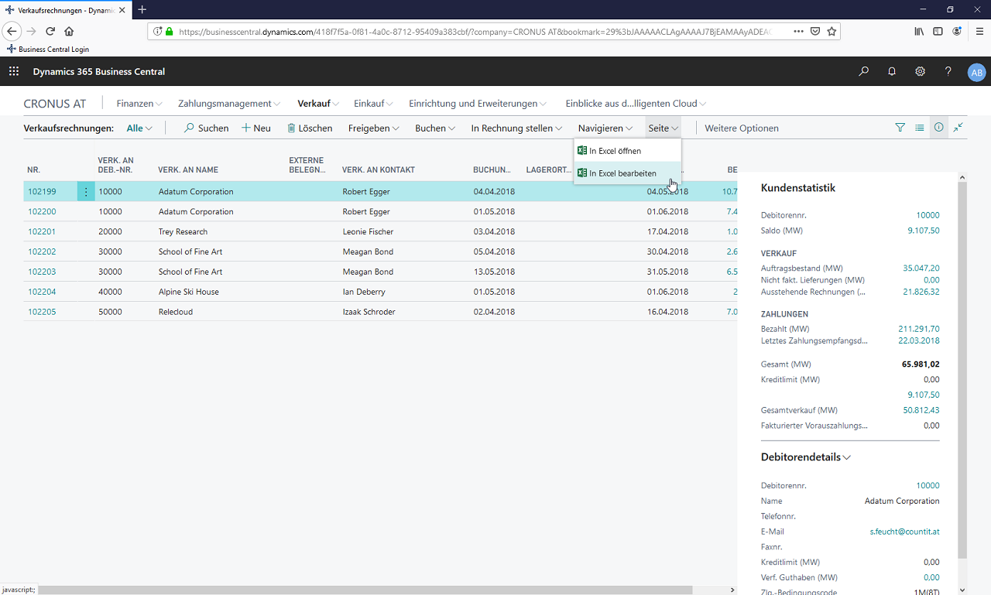The image size is (991, 595).
Task: Open the Alle view filter dropdown
Action: point(139,128)
